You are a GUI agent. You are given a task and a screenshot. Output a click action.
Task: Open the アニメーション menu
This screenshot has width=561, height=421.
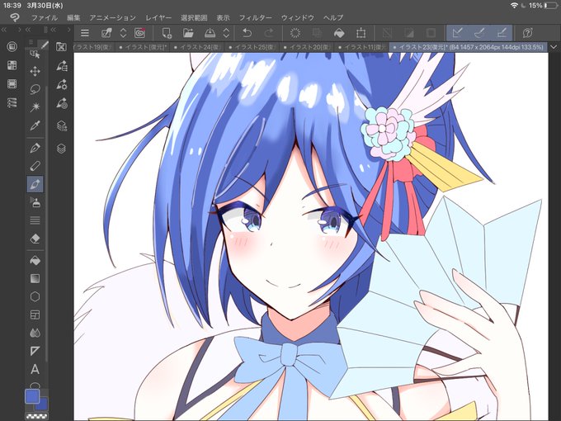tap(112, 17)
